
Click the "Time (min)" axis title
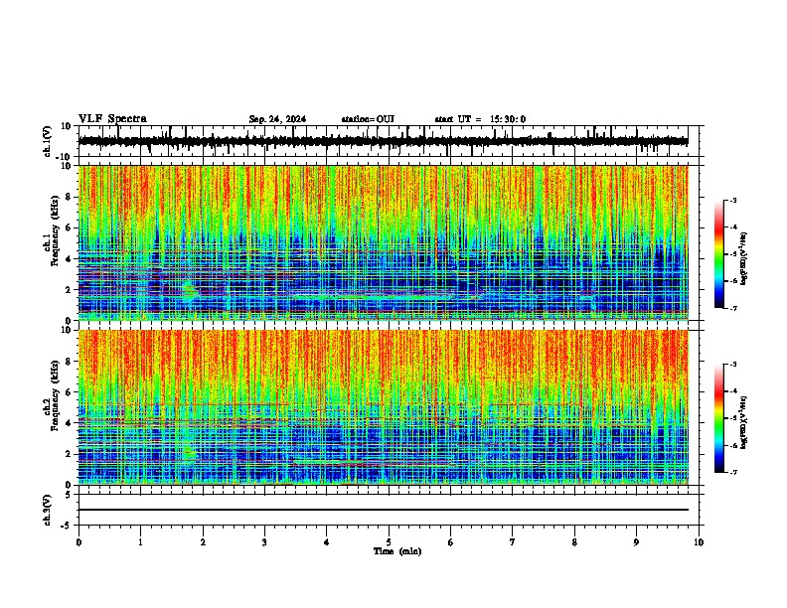pos(397,551)
